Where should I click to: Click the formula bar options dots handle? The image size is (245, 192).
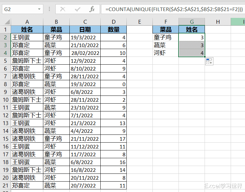click(50, 9)
